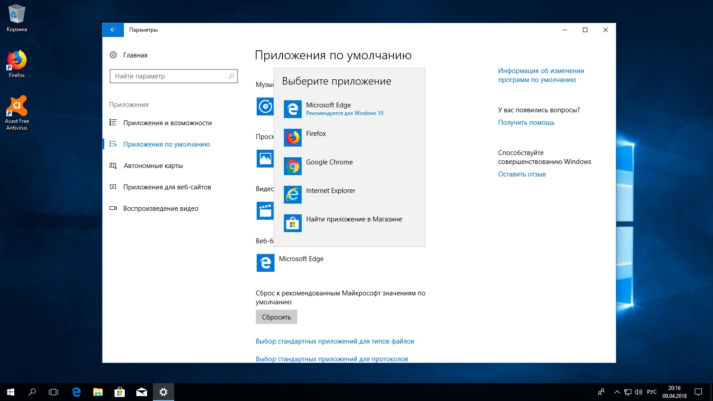The height and width of the screenshot is (401, 713).
Task: Open Выбор стандартных приложений для протоколов link
Action: pyautogui.click(x=332, y=359)
